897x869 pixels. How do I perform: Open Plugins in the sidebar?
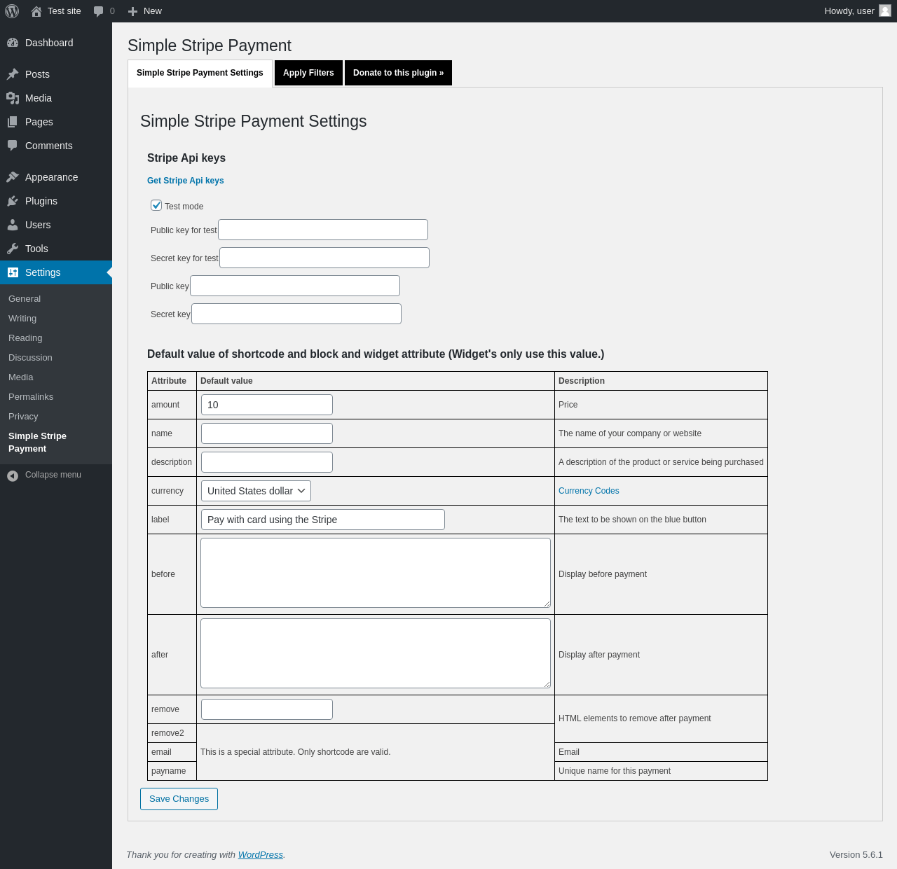pos(56,201)
